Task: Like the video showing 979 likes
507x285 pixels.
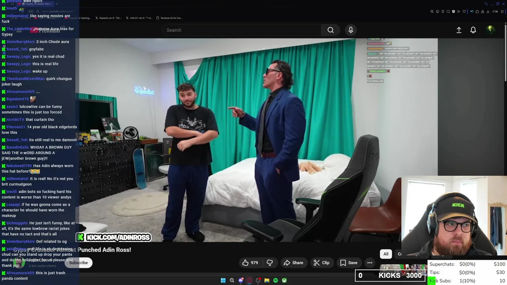Action: click(x=250, y=263)
